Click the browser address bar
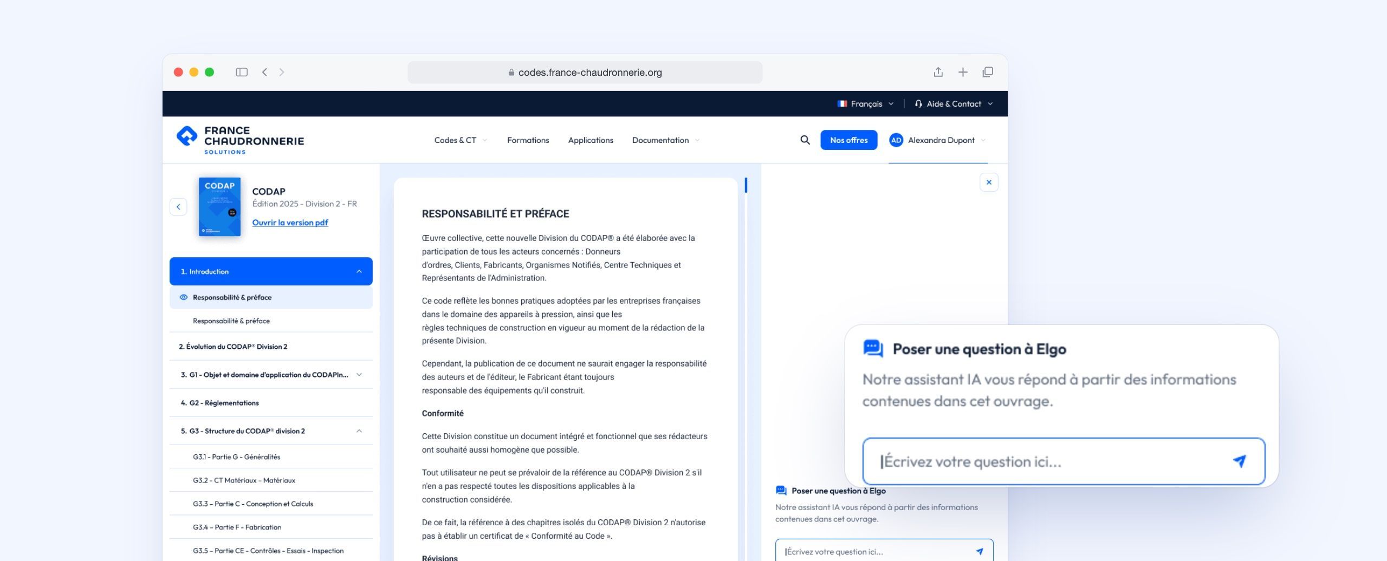The width and height of the screenshot is (1387, 561). coord(585,72)
